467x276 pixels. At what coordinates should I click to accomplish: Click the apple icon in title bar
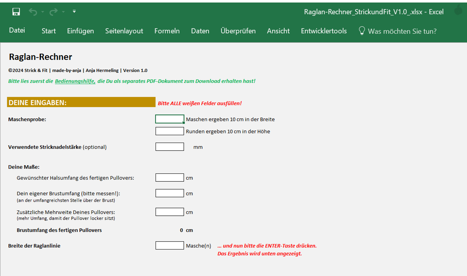pyautogui.click(x=458, y=11)
